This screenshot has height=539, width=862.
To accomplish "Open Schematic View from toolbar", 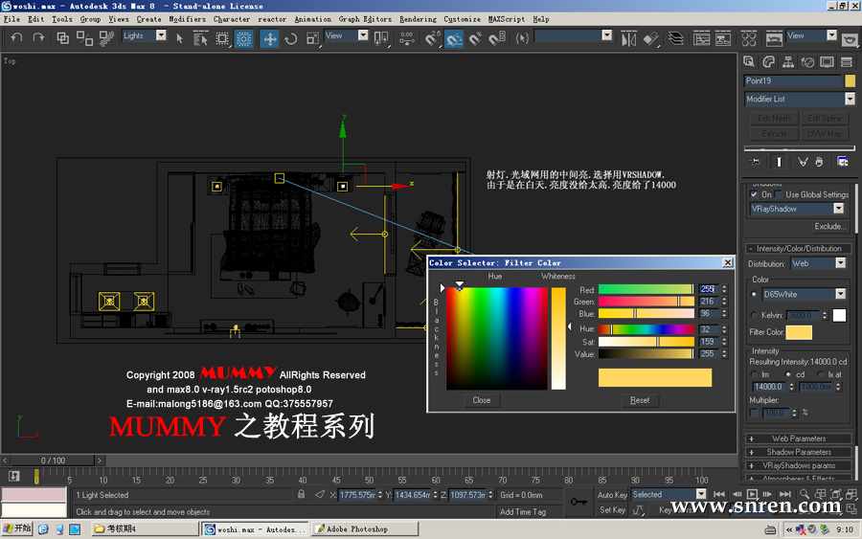I will 723,38.
